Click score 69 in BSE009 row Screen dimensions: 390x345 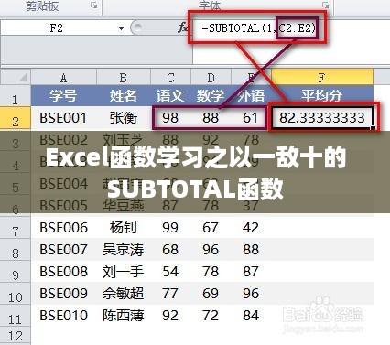tap(211, 294)
